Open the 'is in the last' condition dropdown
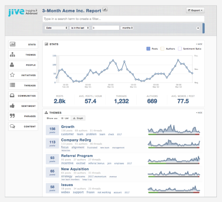222x202 pixels. point(80,28)
